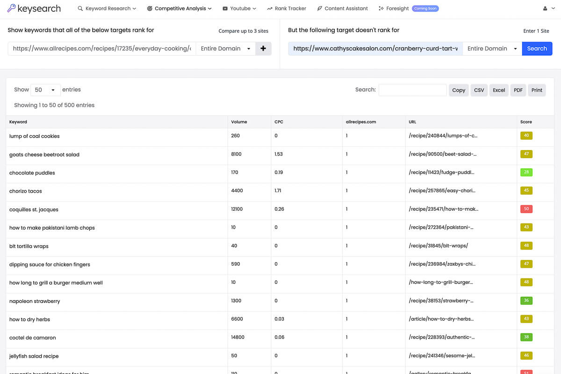Click the Keysearch logo
Screen dimensions: 561x374
(34, 8)
